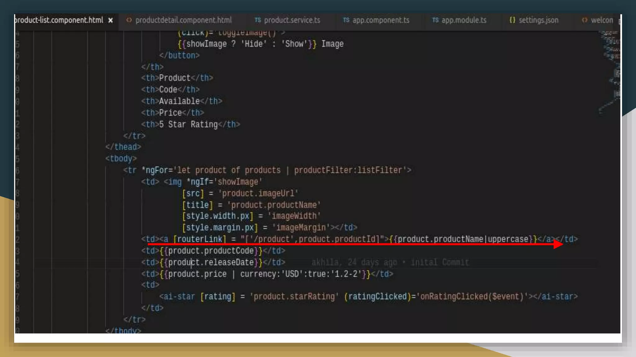Click the [title] binding line

tap(251, 205)
